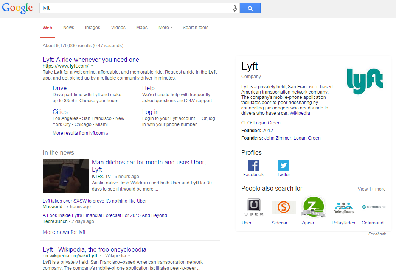Open Search tools options
The height and width of the screenshot is (272, 396).
point(195,28)
